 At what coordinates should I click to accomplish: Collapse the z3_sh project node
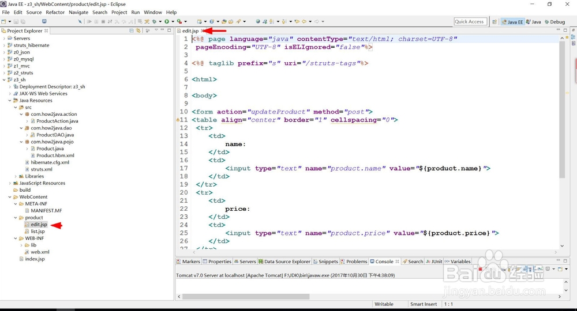(x=4, y=79)
